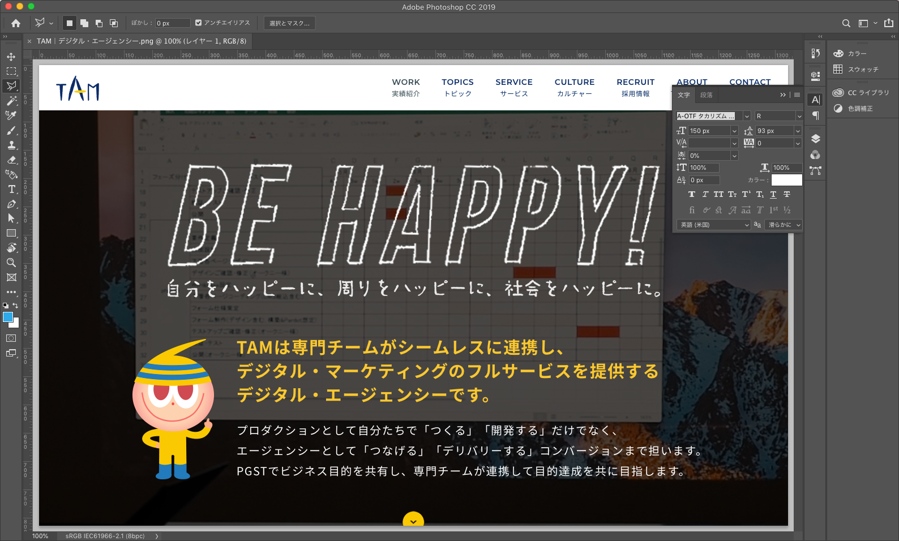
Task: Toggle Strikethrough text style
Action: (x=787, y=194)
